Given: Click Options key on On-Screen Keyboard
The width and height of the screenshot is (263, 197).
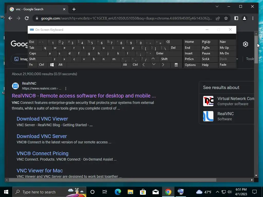Looking at the screenshot, I should tap(192, 65).
